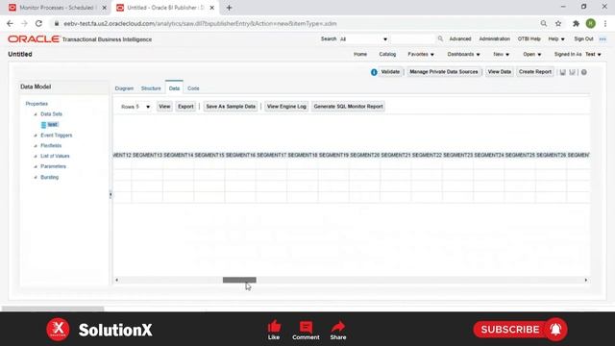Image resolution: width=615 pixels, height=346 pixels.
Task: Switch to the Structure tab
Action: click(151, 88)
